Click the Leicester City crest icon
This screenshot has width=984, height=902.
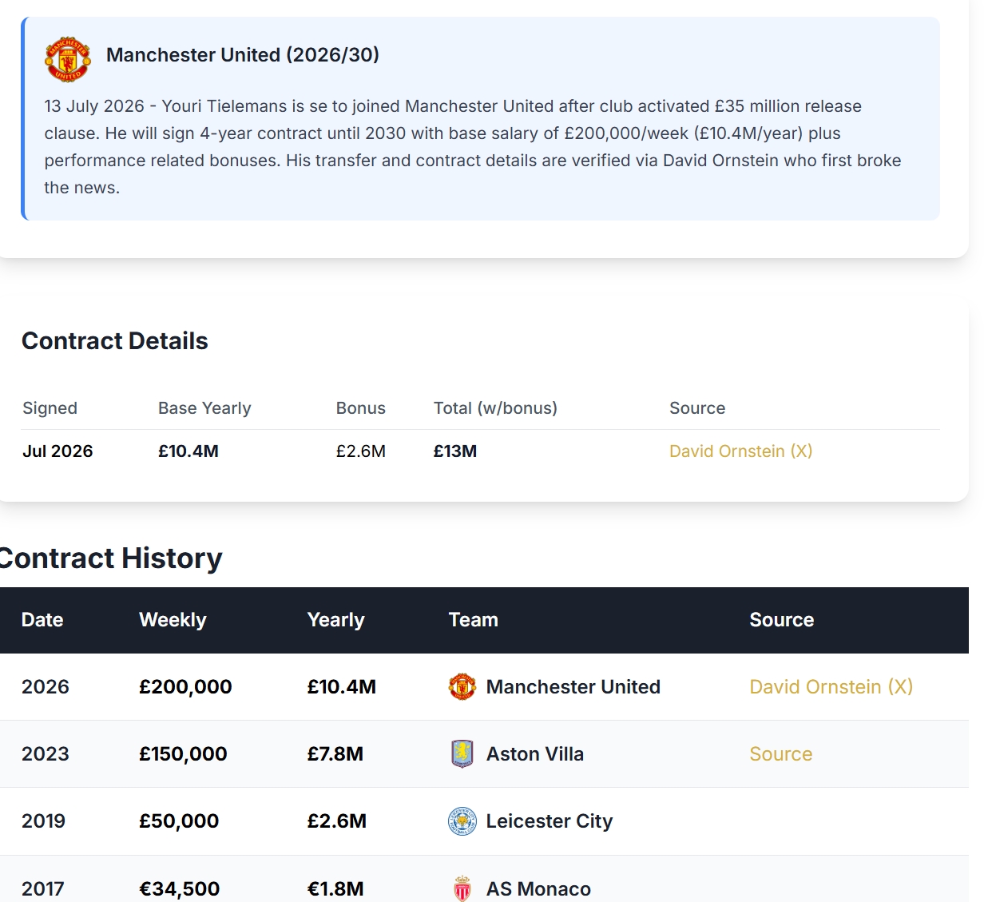point(462,821)
